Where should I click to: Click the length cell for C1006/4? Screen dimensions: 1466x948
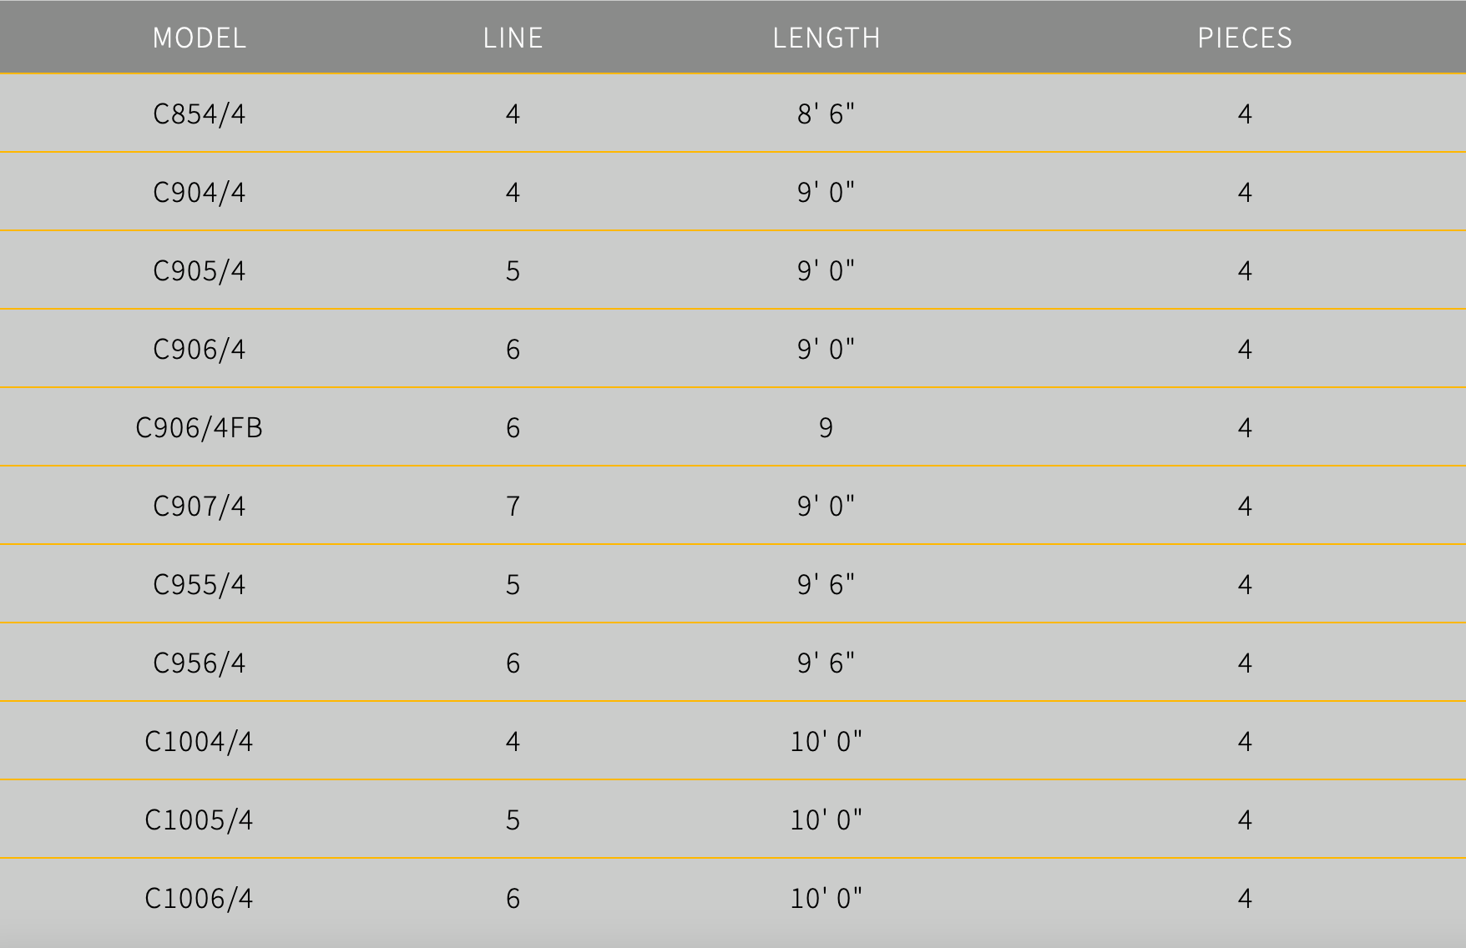826,898
